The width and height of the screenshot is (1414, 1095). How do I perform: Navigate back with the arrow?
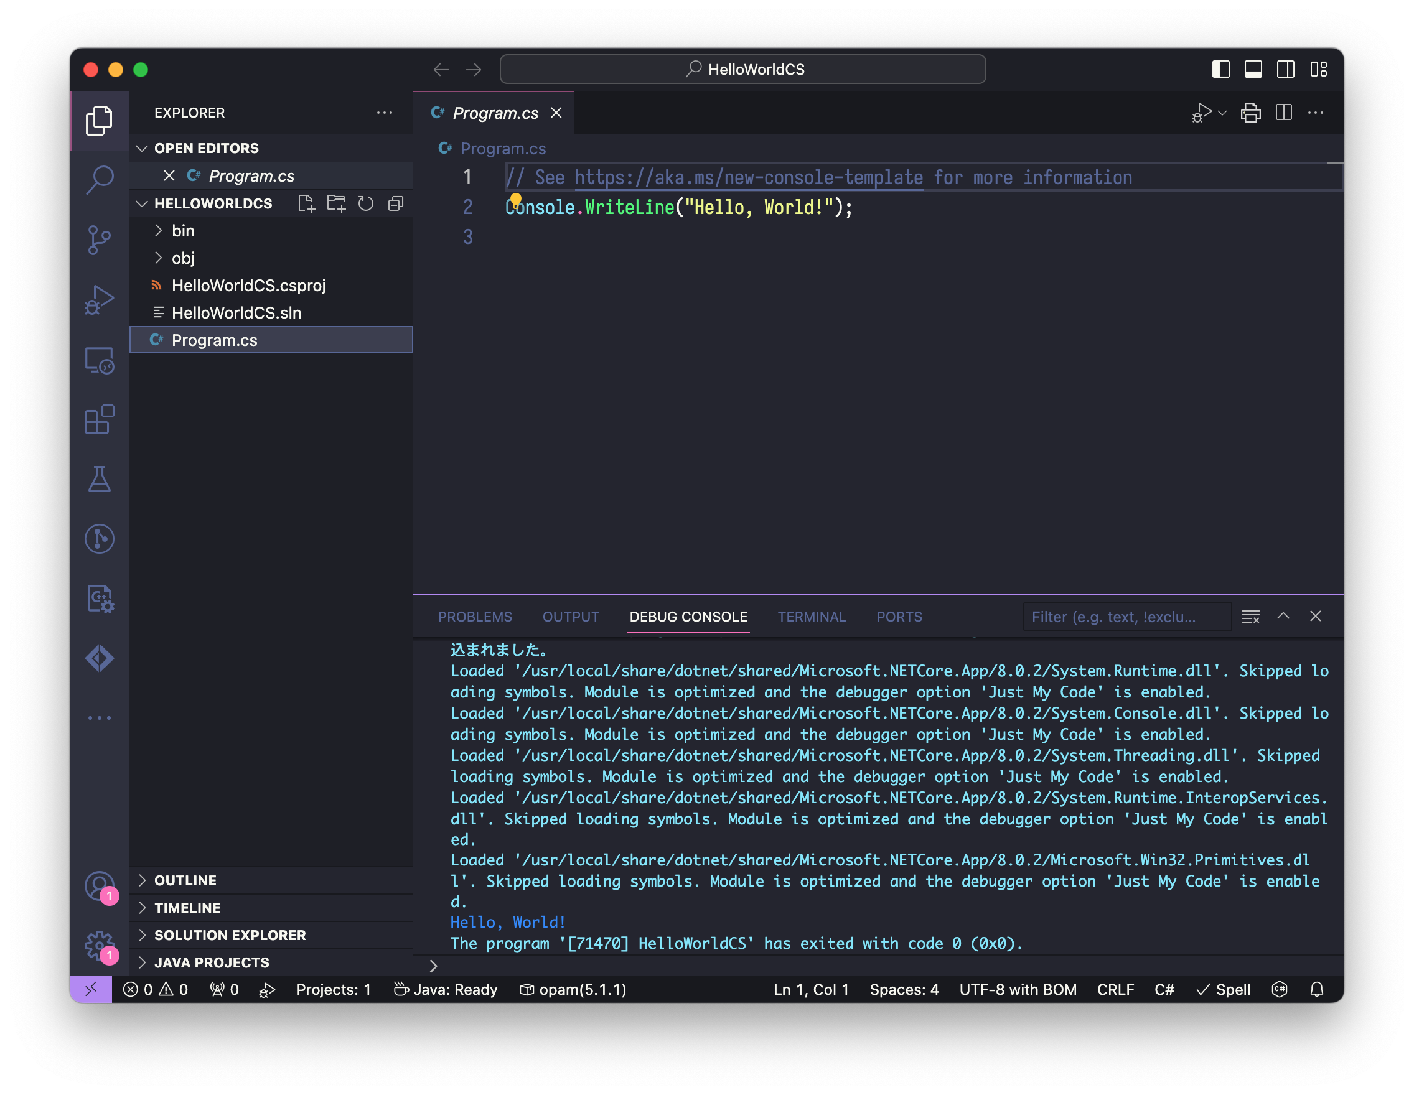click(441, 69)
